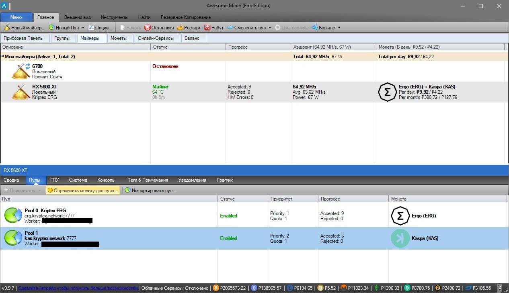Open the График details tab

[x=225, y=180]
